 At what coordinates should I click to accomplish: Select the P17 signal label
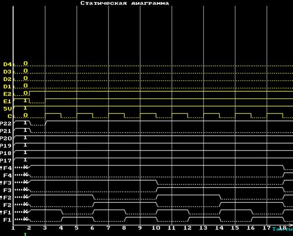click(5, 161)
